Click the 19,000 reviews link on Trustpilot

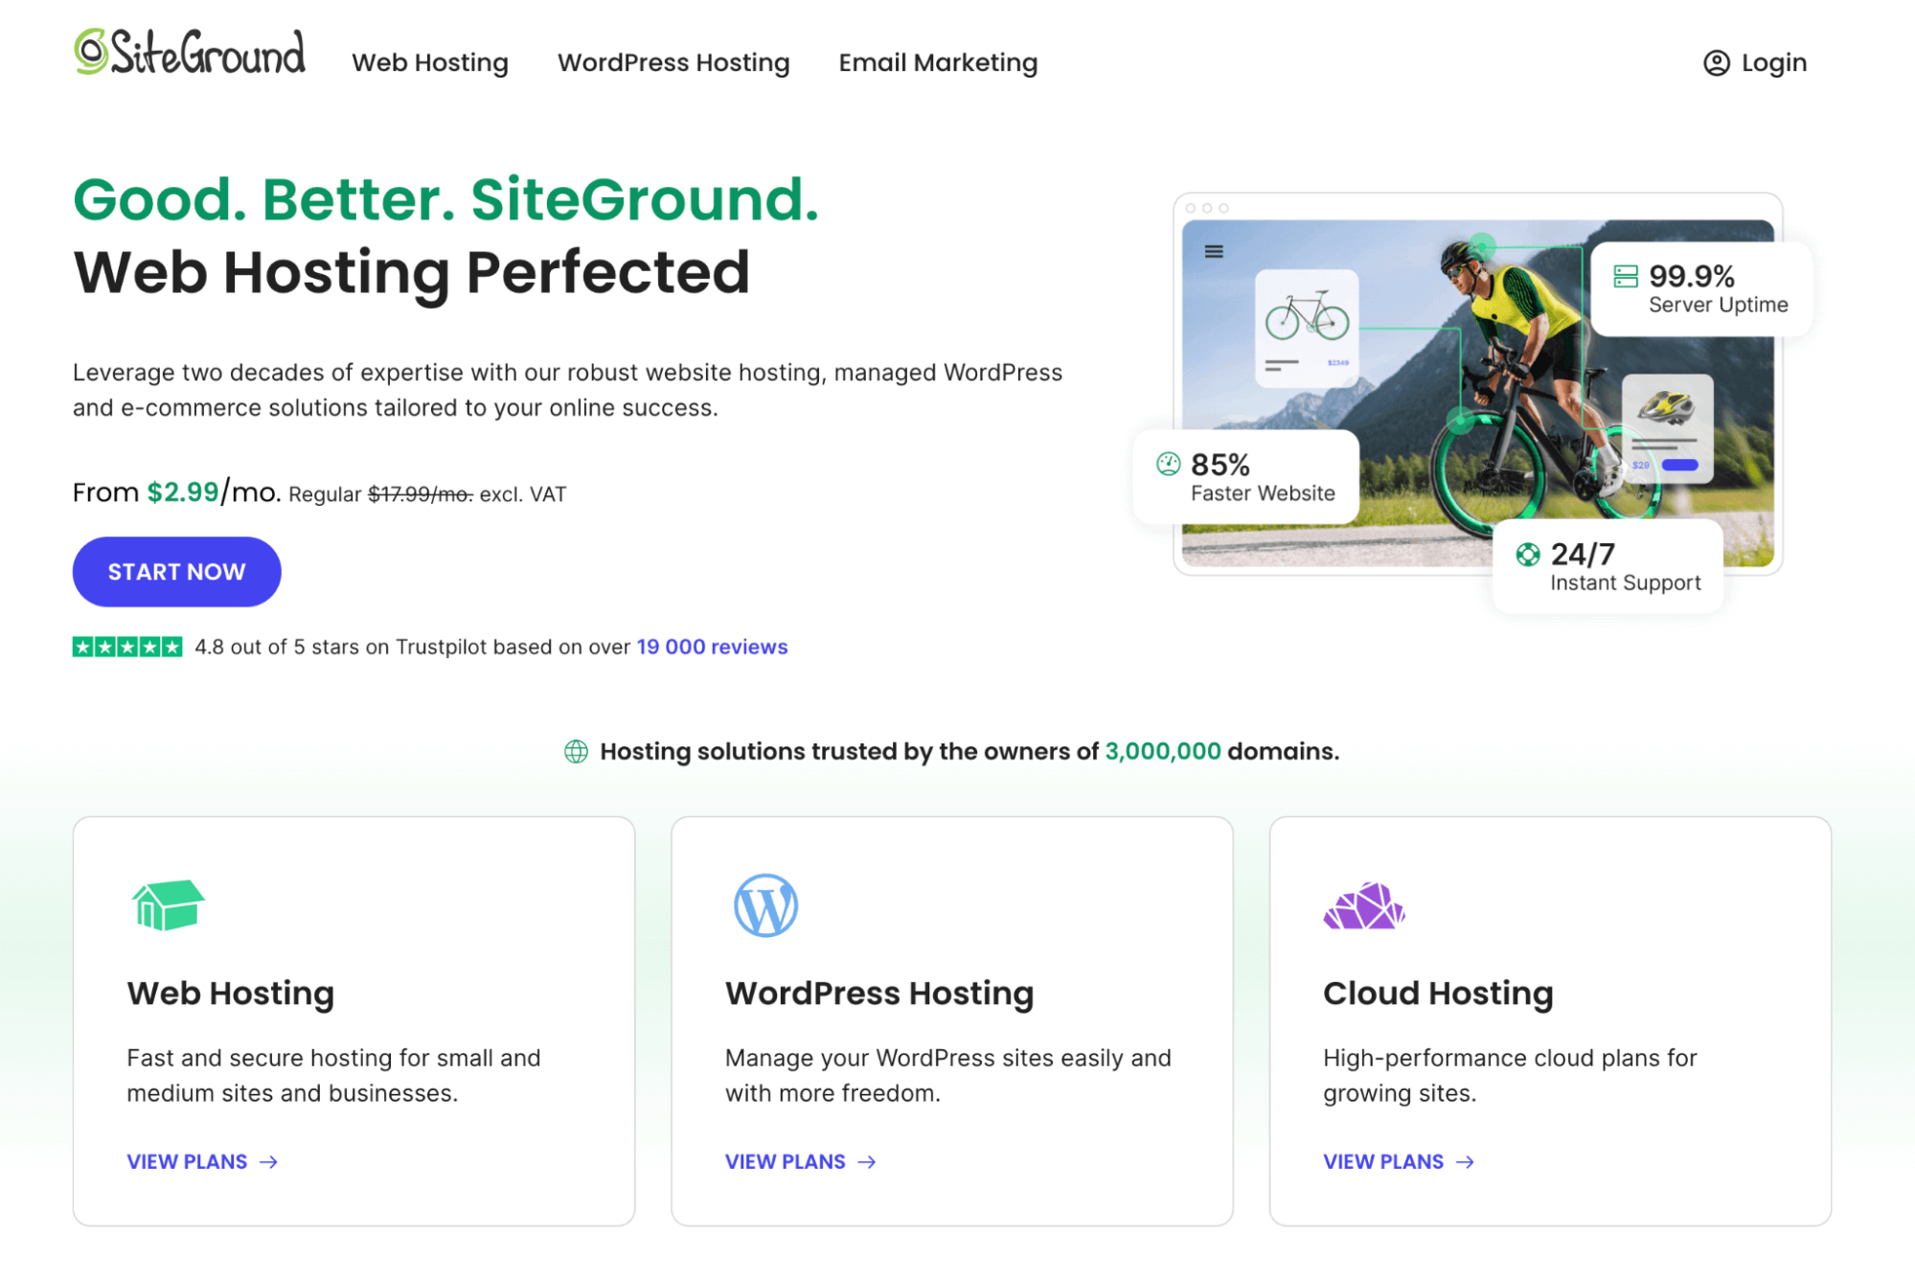tap(712, 647)
